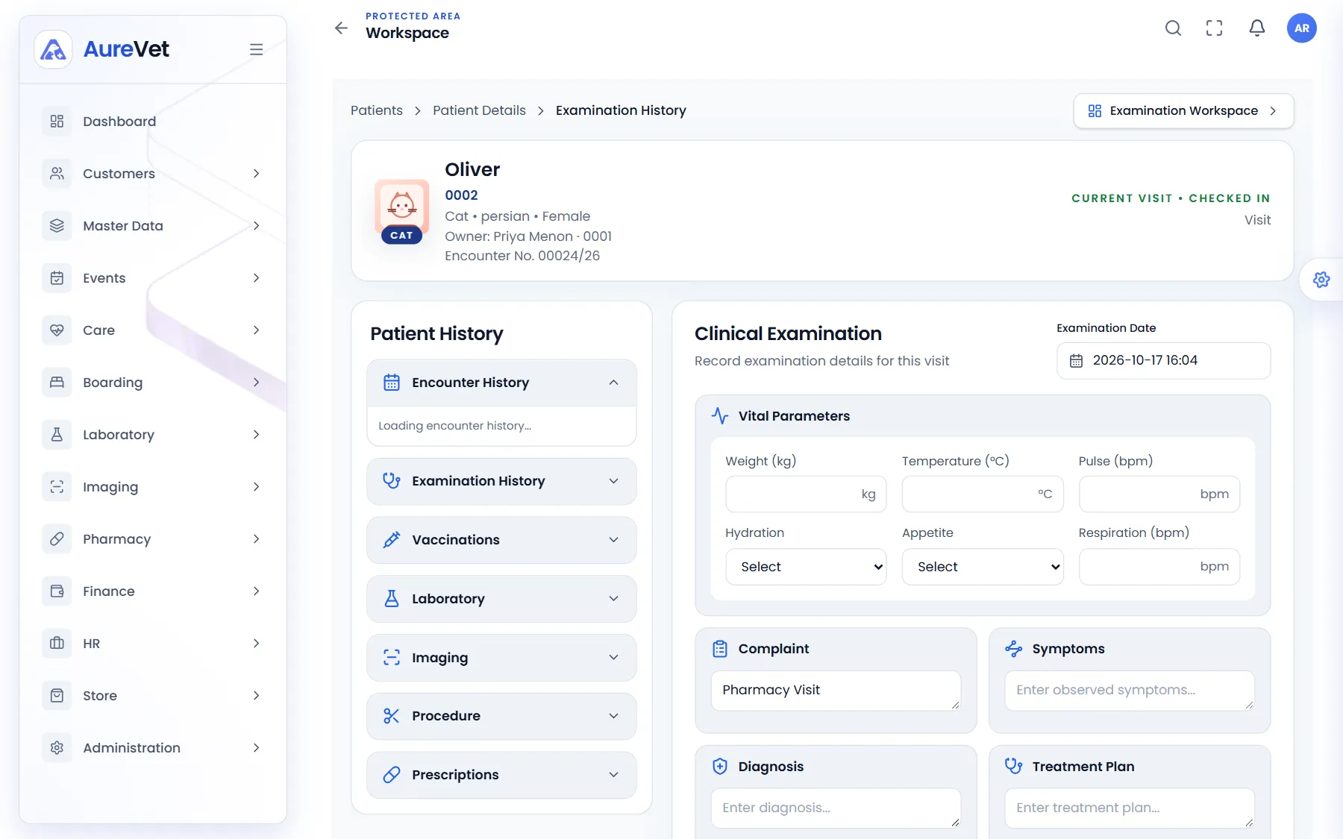The width and height of the screenshot is (1343, 839).
Task: Collapse sidebar with hamburger menu icon
Action: 256,49
